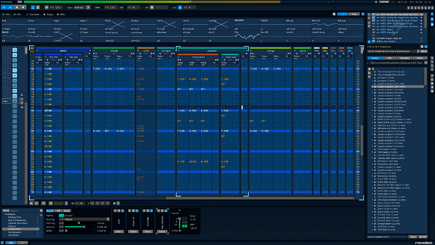This screenshot has width=435, height=245.
Task: Open the Sampler tab
Action: pyautogui.click(x=33, y=14)
